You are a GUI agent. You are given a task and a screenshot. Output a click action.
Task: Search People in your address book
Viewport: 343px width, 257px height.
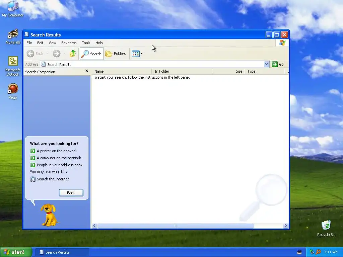point(60,165)
